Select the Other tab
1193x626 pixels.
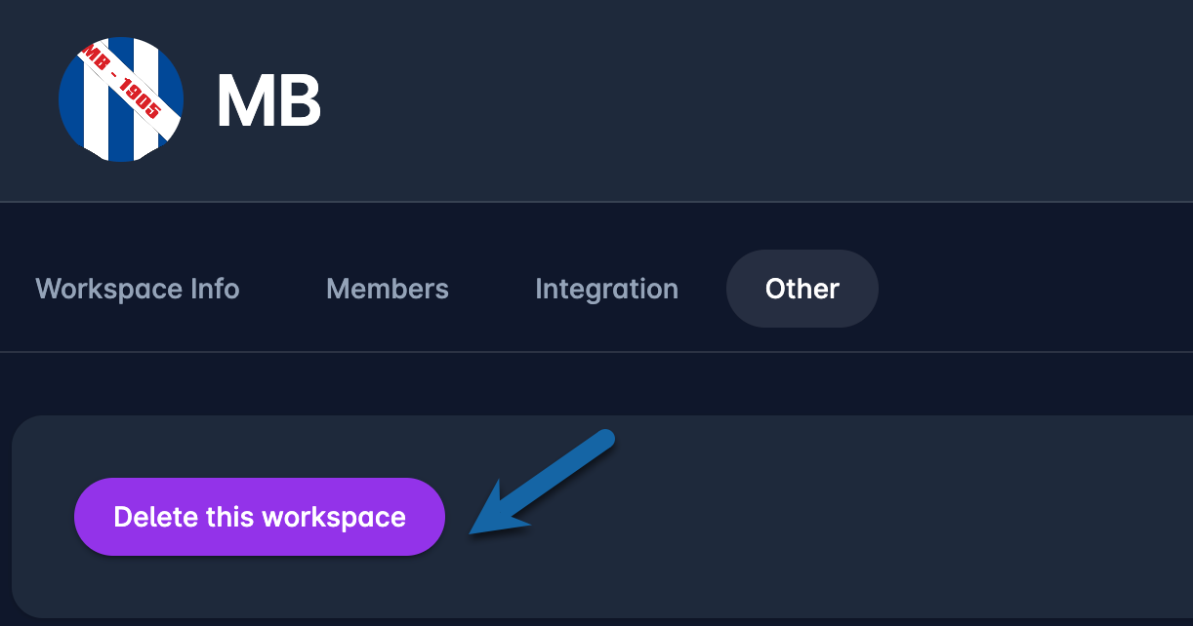[802, 290]
